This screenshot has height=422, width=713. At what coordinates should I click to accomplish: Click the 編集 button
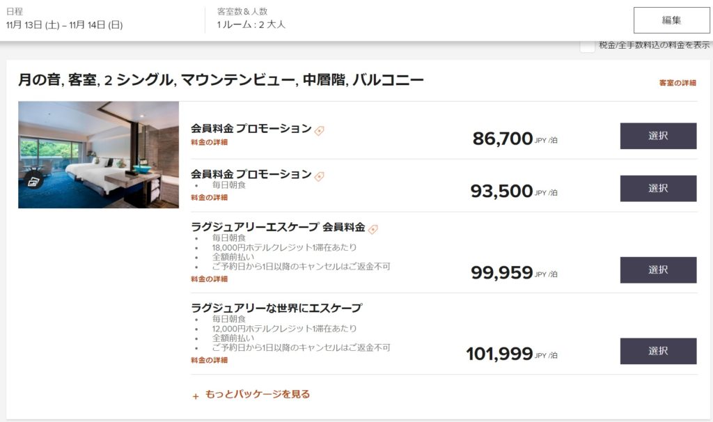coord(671,20)
